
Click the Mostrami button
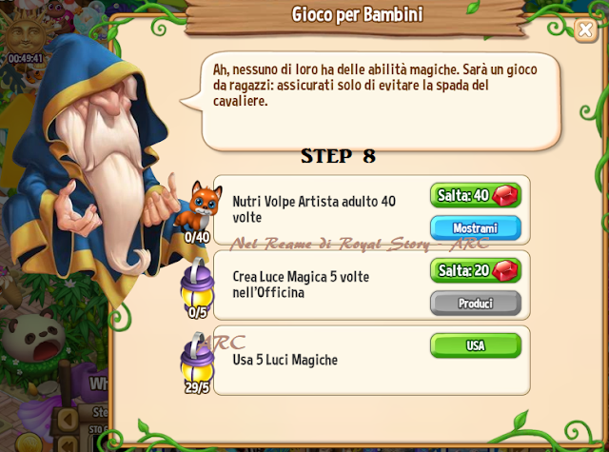click(x=476, y=228)
